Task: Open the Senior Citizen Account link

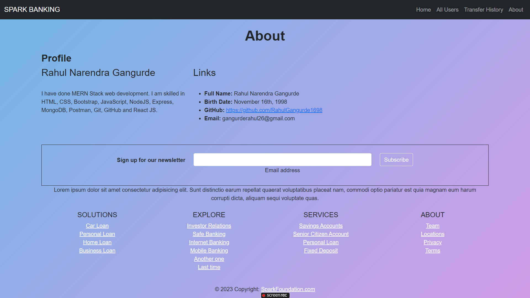Action: click(x=321, y=234)
